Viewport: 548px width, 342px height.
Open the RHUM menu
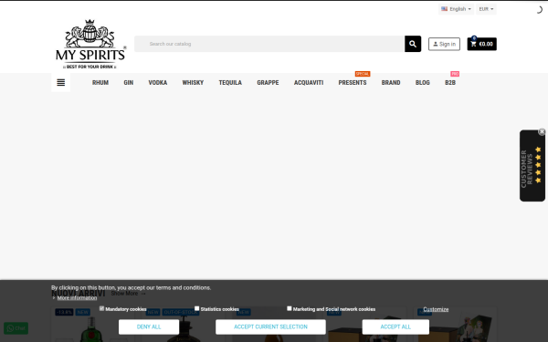pos(100,83)
